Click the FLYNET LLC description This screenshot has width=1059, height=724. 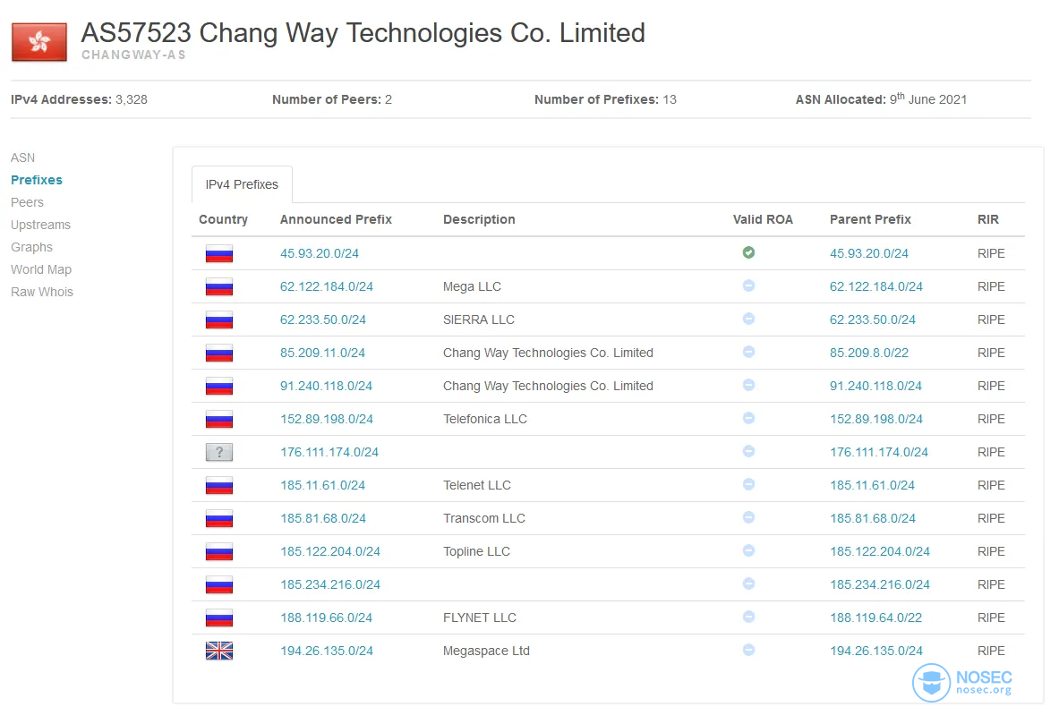tap(480, 618)
